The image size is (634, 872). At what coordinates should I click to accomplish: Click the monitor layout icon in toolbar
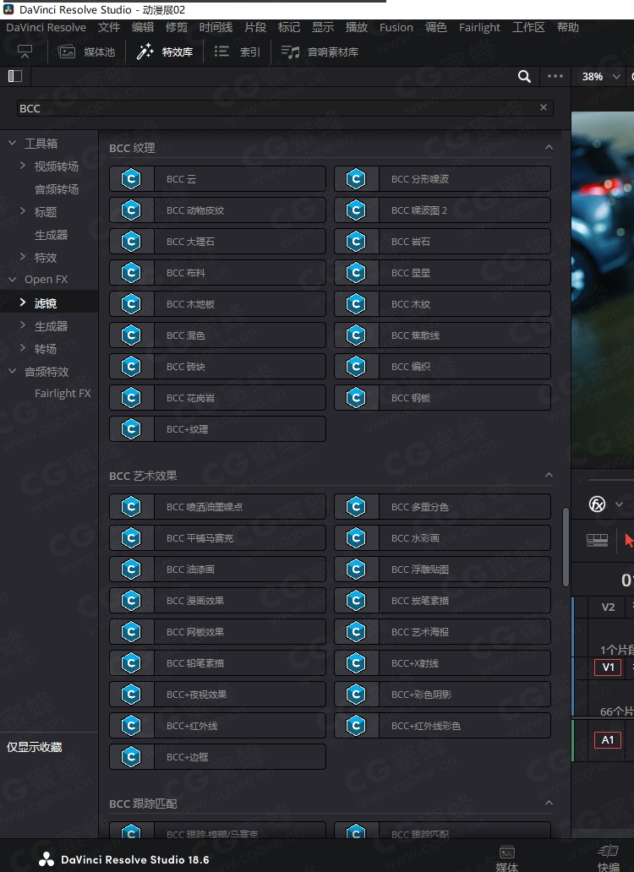click(x=25, y=52)
